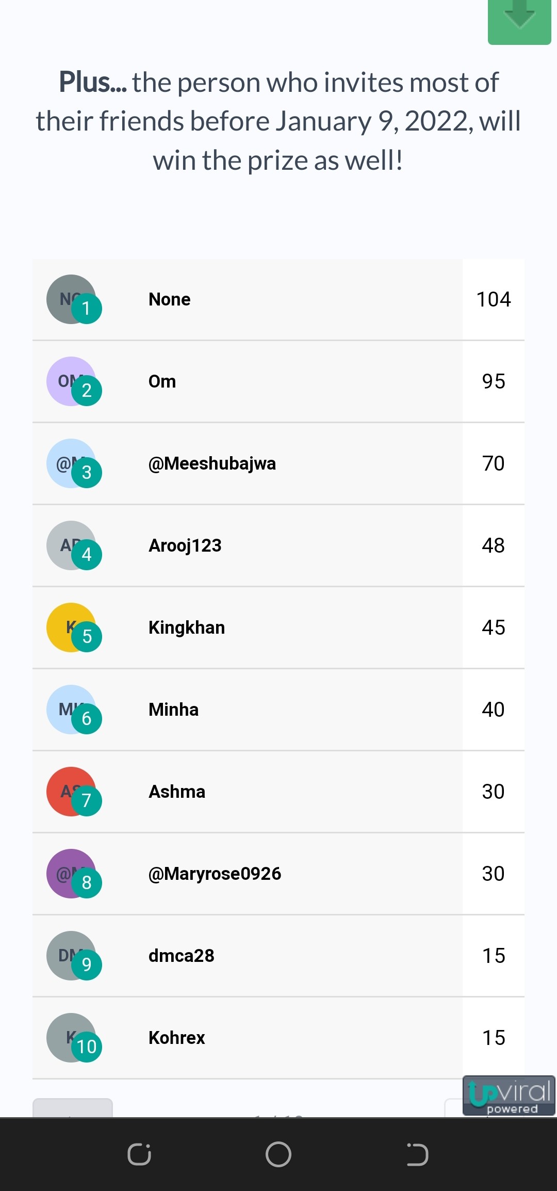Tap the Android home navigation button
The image size is (557, 1191).
[x=278, y=1154]
